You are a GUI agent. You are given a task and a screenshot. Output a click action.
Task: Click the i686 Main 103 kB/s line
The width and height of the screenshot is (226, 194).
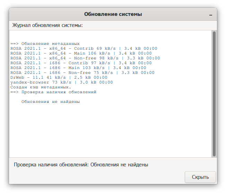pyautogui.click(x=78, y=68)
